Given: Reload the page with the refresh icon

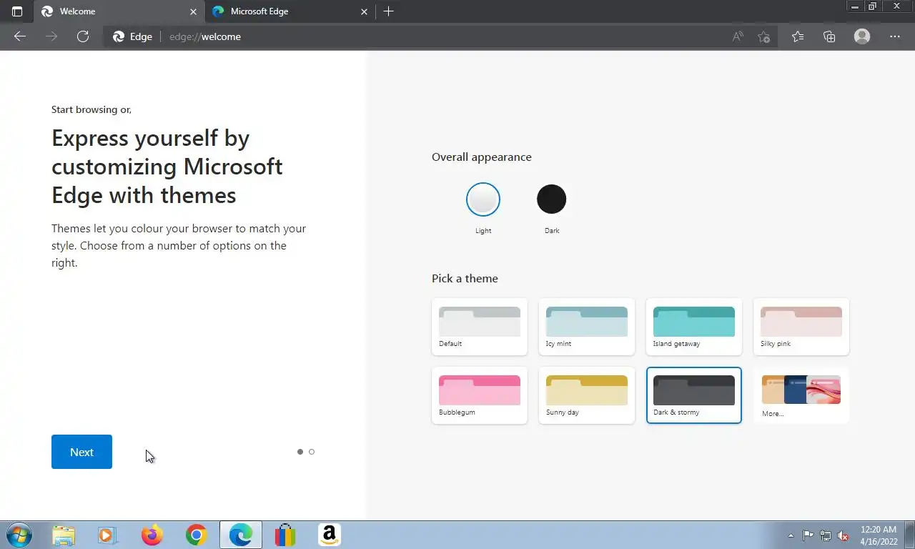Looking at the screenshot, I should click(x=83, y=36).
